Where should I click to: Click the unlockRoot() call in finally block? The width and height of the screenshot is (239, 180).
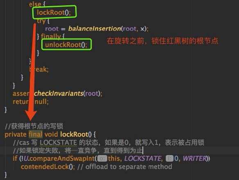(66, 45)
